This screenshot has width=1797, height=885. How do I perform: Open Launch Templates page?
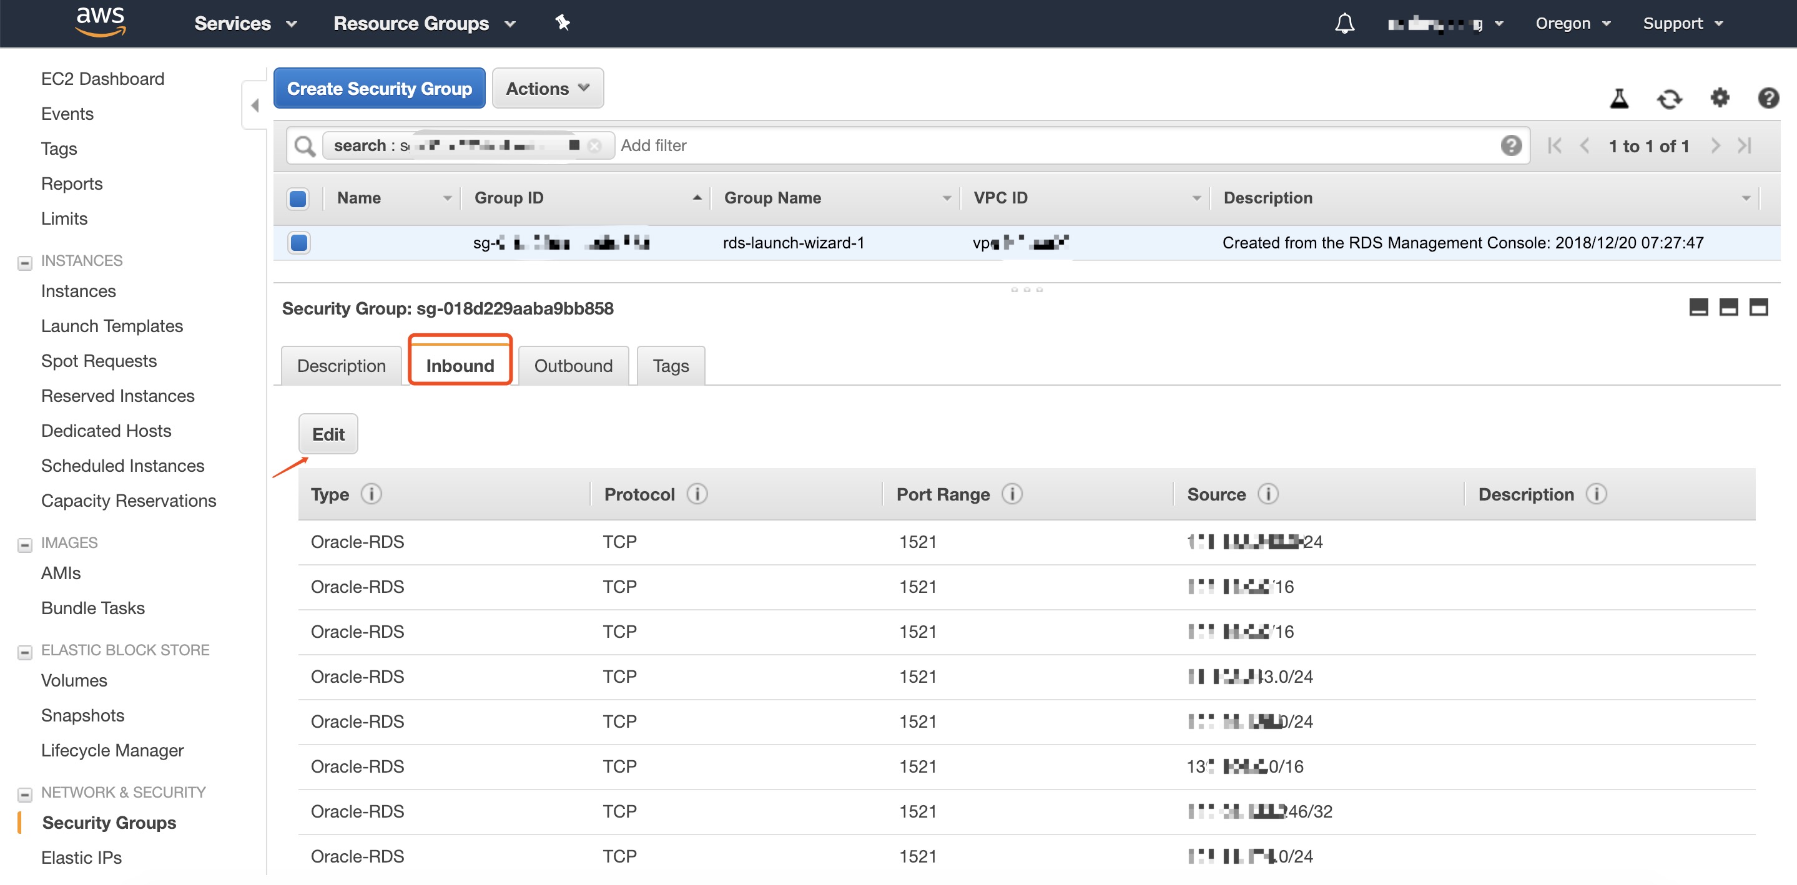(112, 326)
